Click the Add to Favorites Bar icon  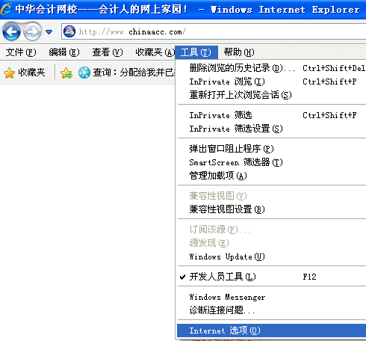tap(66, 73)
